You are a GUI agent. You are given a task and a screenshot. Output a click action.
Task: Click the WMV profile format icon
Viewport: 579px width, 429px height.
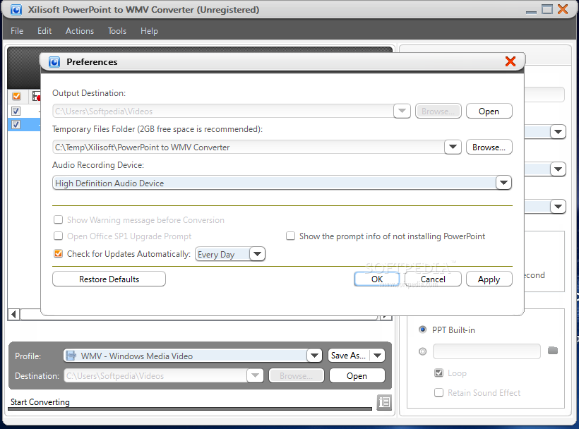pos(71,356)
